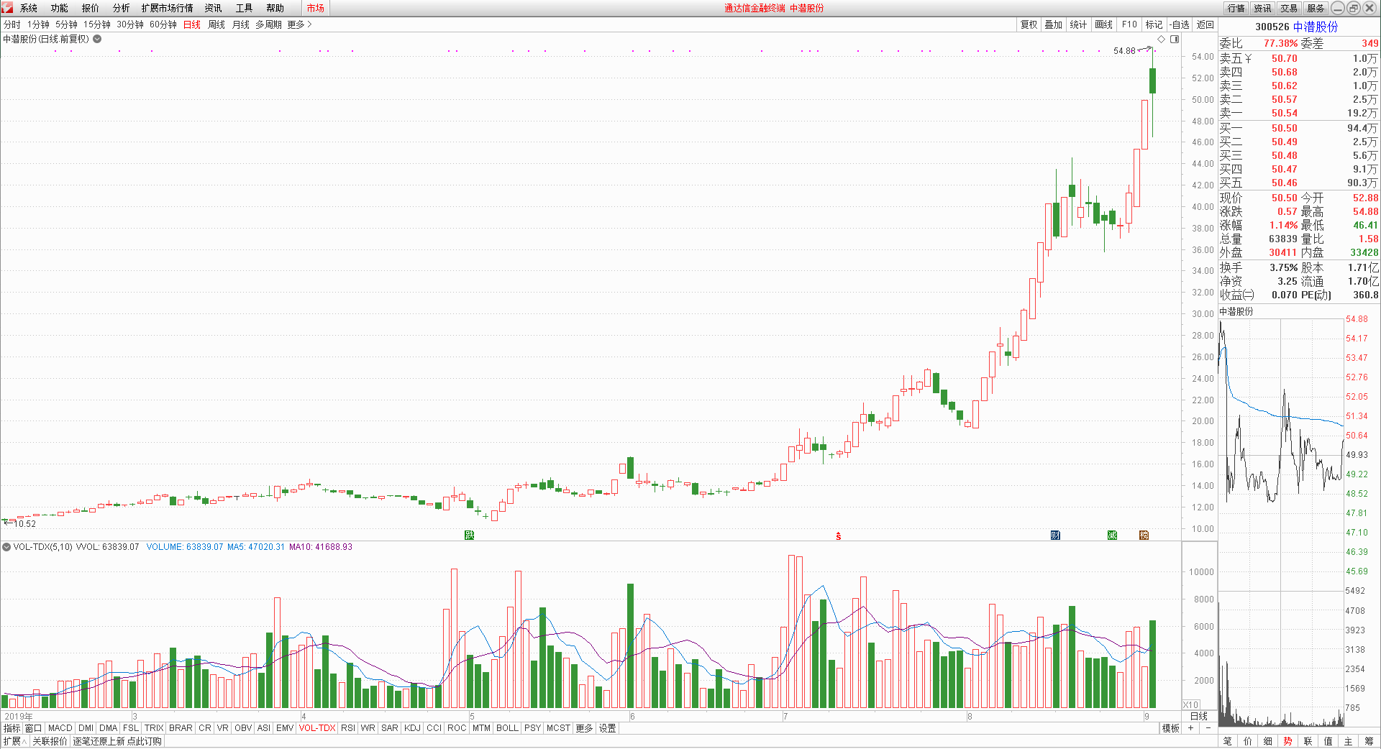
Task: Open the 扩展市场行情 menu
Action: (x=168, y=8)
